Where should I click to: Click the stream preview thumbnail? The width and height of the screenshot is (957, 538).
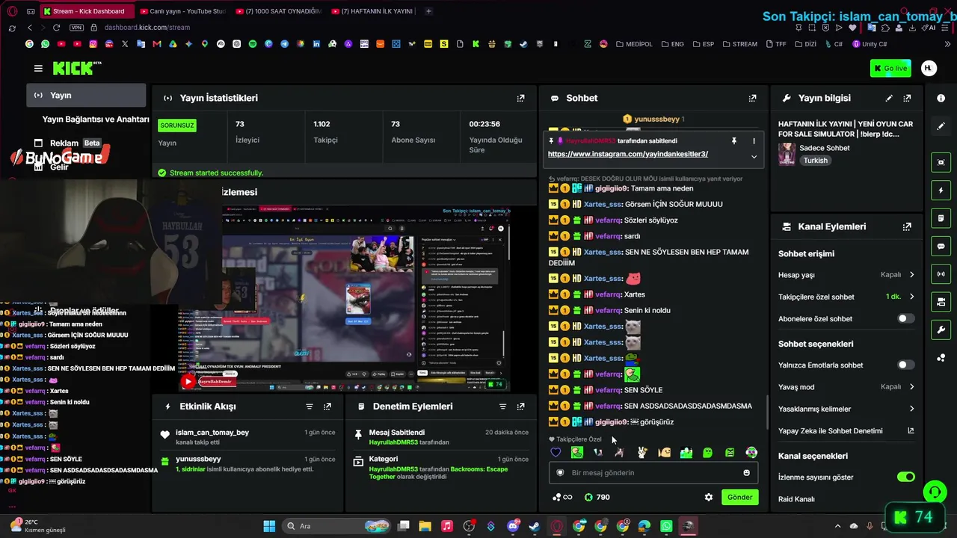tap(344, 297)
